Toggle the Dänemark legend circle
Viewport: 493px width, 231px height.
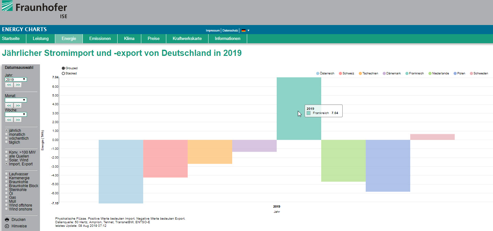point(384,73)
